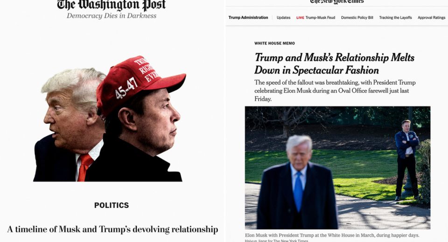The height and width of the screenshot is (242, 448).
Task: Click the Trump and Musk illustration
Action: [110, 119]
